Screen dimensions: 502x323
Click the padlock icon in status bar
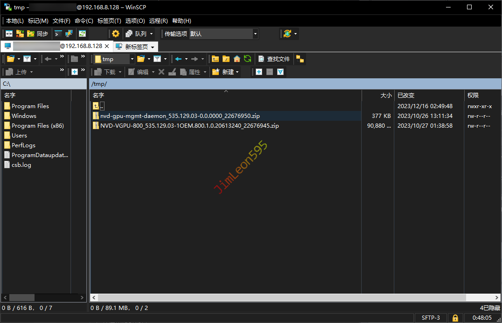455,318
